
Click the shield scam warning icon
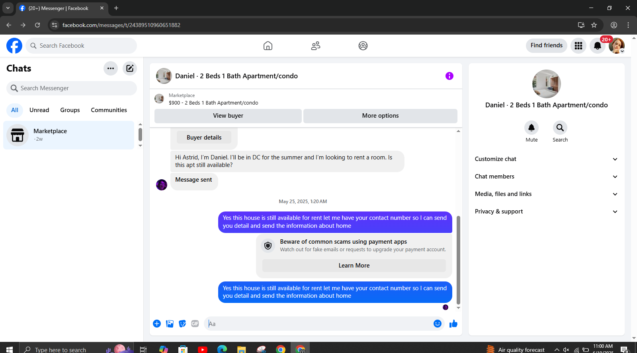coord(268,246)
